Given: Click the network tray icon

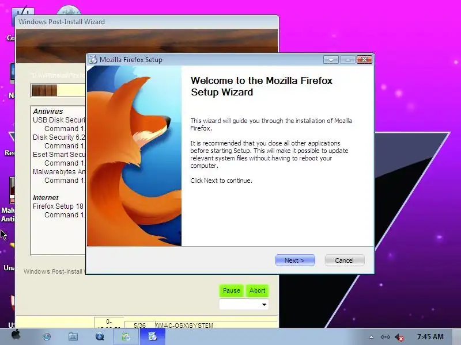Looking at the screenshot, I should click(385, 337).
